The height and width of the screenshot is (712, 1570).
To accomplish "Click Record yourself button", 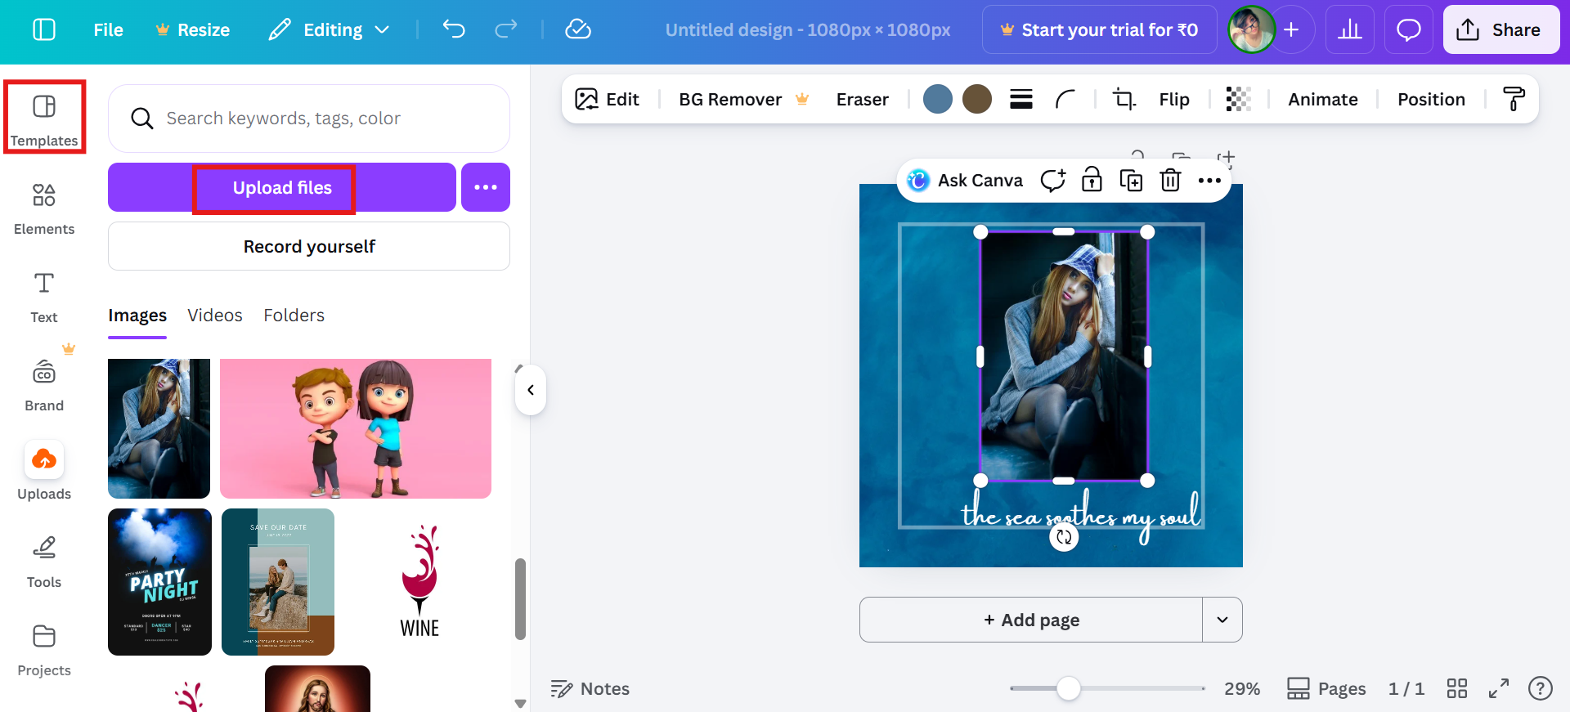I will click(x=309, y=247).
